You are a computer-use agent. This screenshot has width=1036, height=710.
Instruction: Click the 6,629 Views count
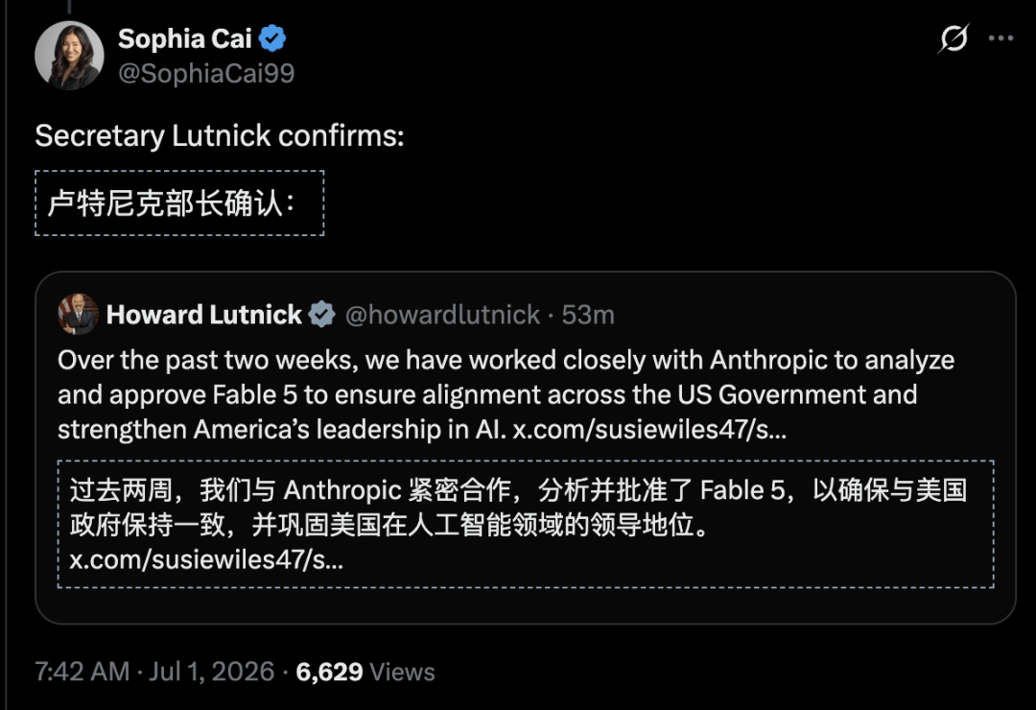click(x=365, y=672)
